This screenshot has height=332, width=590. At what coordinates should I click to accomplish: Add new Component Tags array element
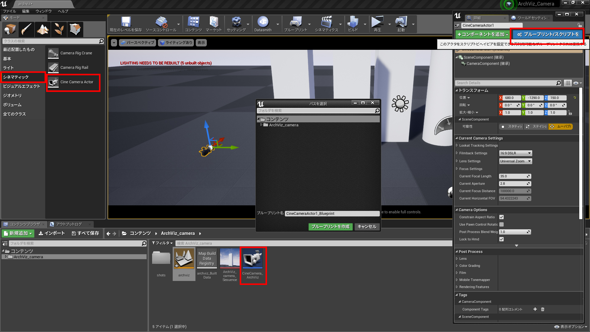535,309
